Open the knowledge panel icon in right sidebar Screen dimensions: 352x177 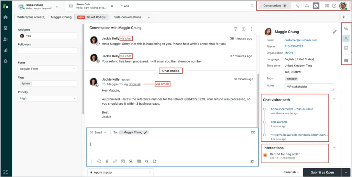346,48
